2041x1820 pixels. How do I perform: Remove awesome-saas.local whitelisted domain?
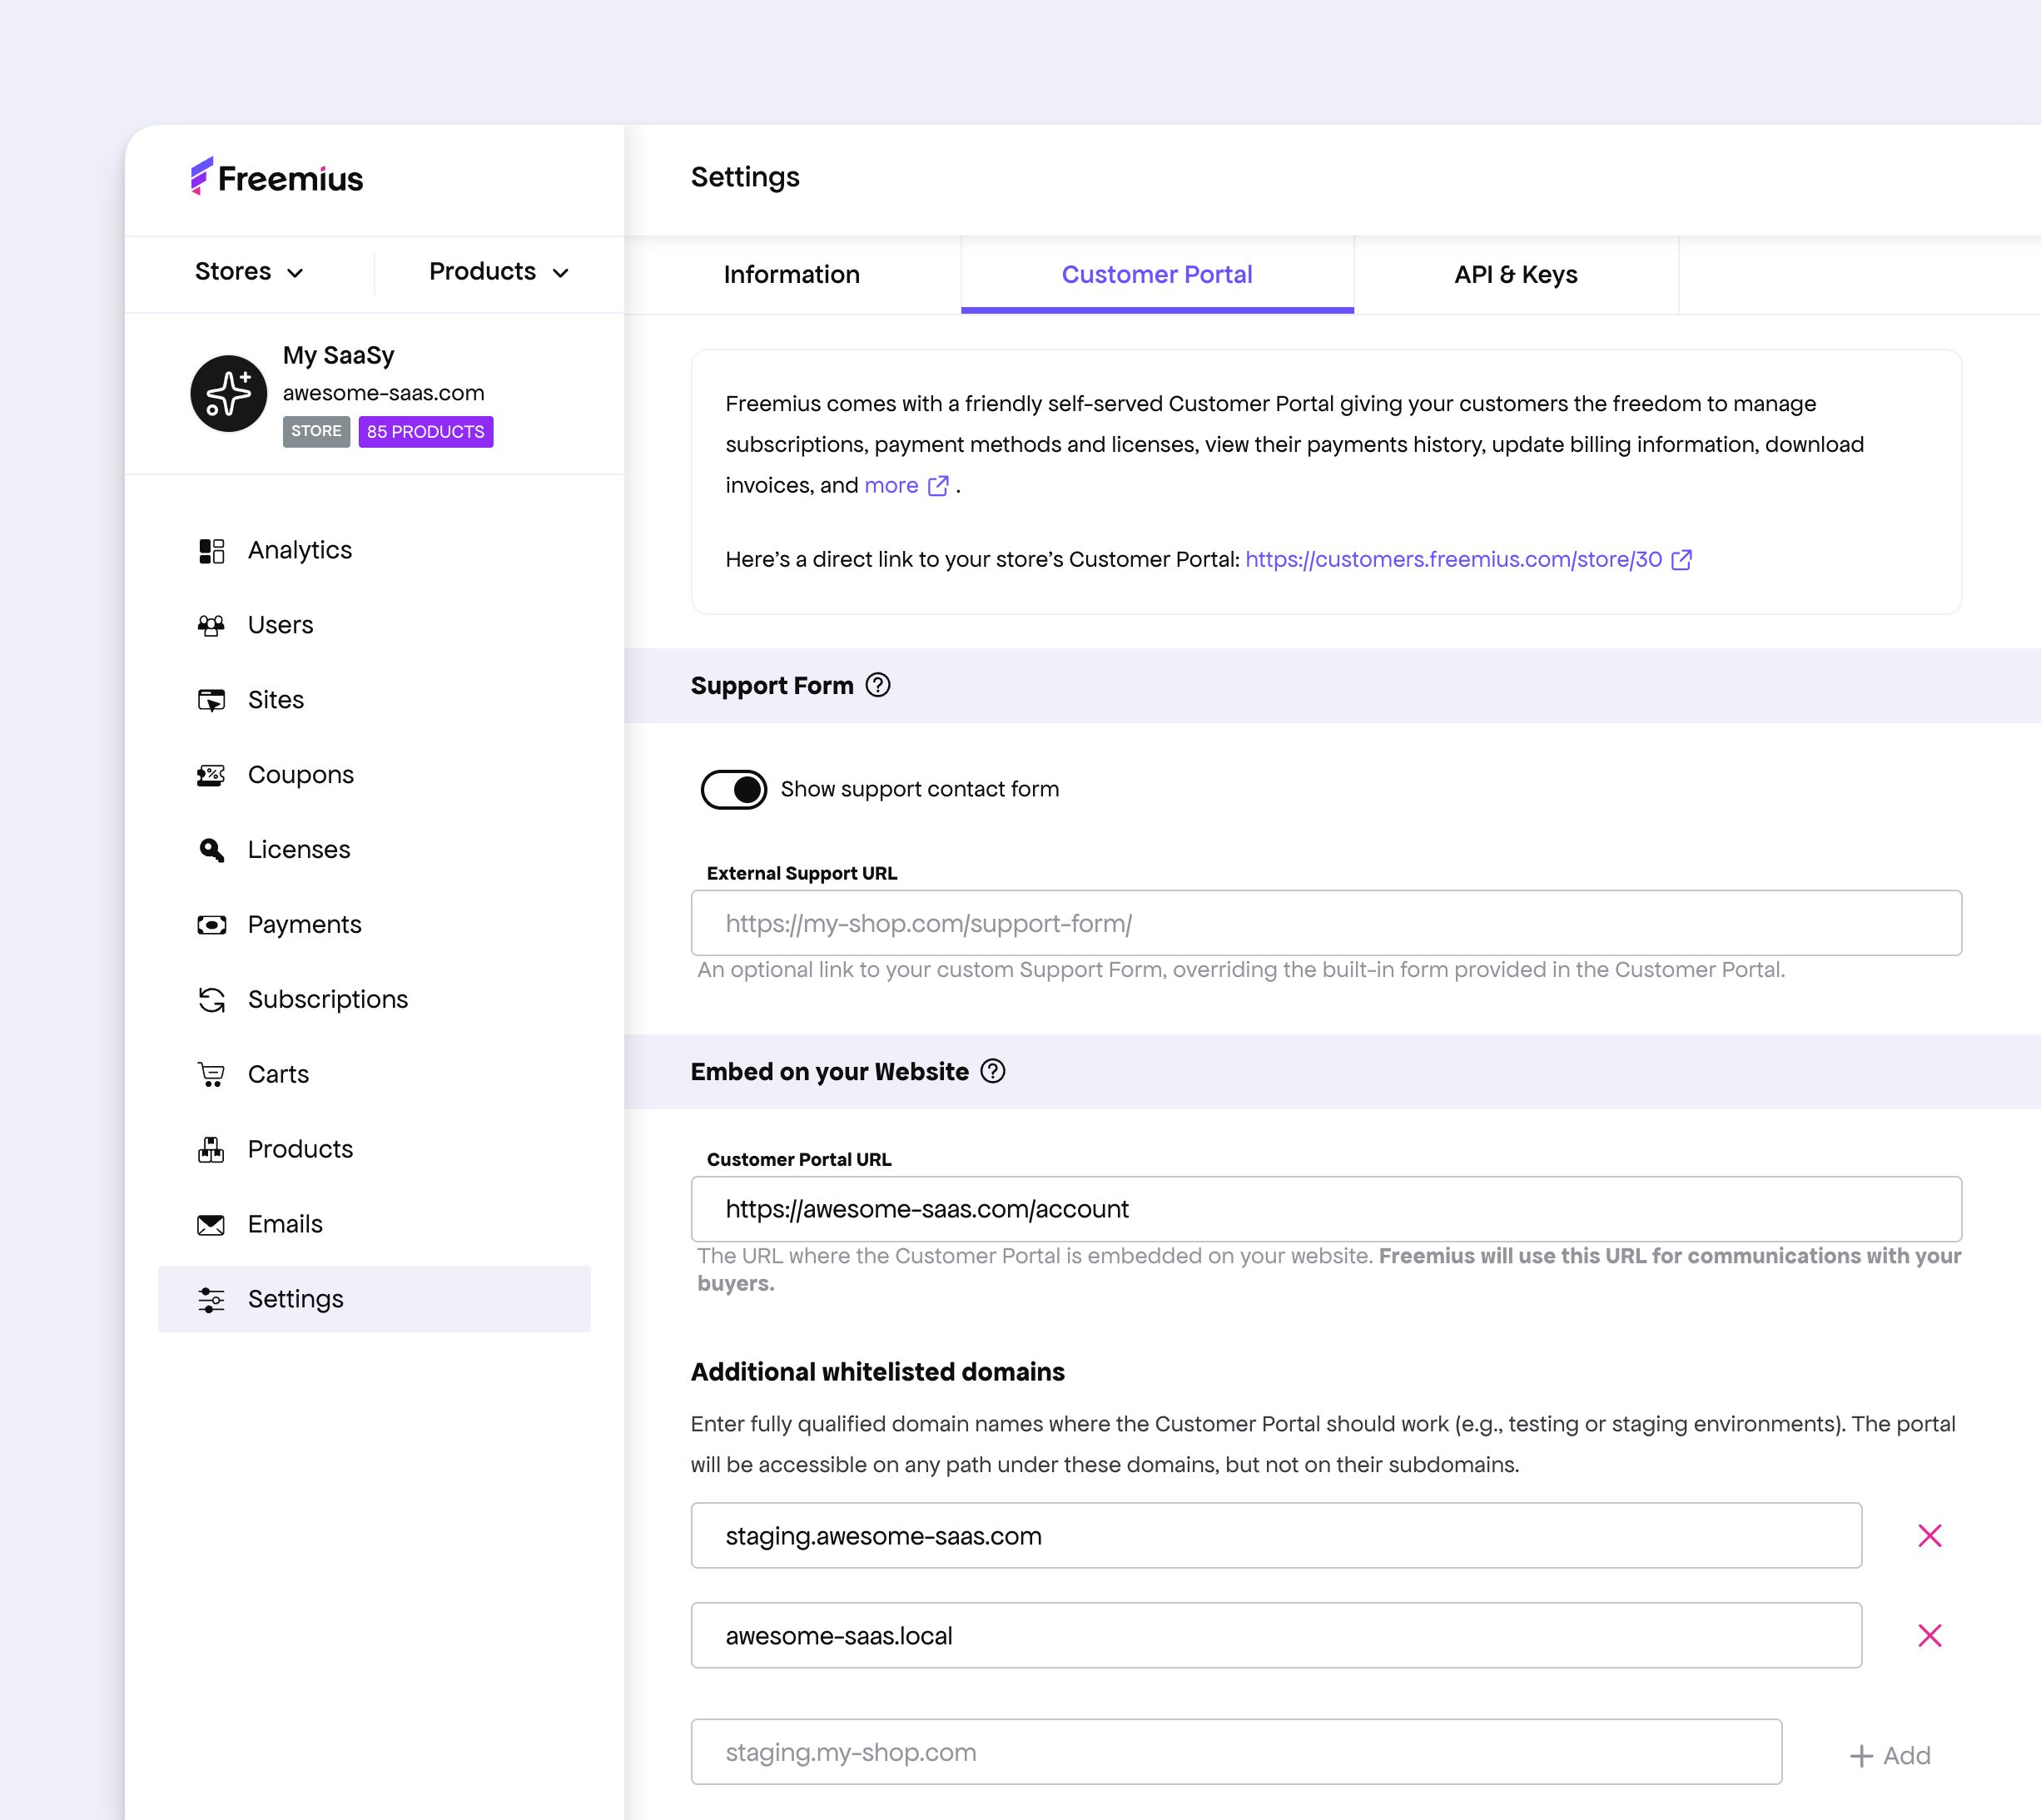[x=1929, y=1635]
